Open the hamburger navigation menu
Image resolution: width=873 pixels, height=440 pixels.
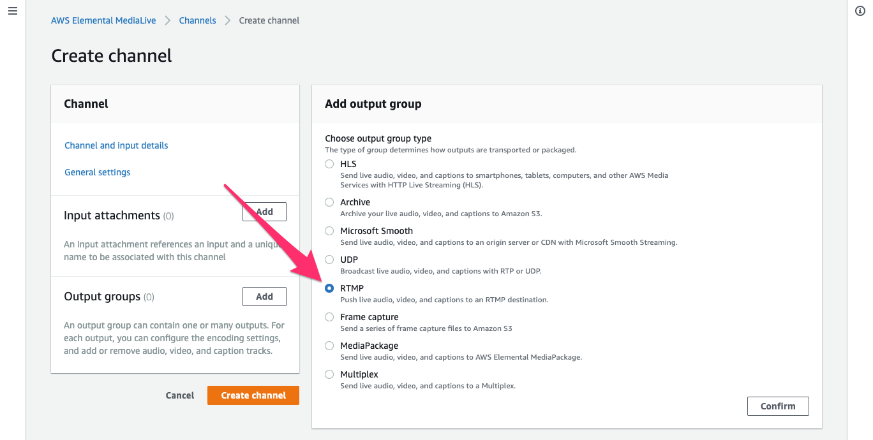[x=13, y=11]
